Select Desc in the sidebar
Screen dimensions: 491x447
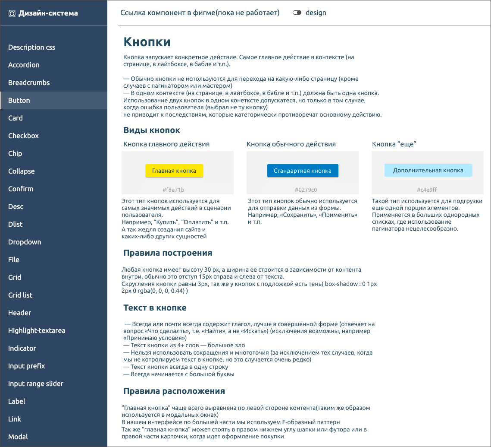(53, 207)
